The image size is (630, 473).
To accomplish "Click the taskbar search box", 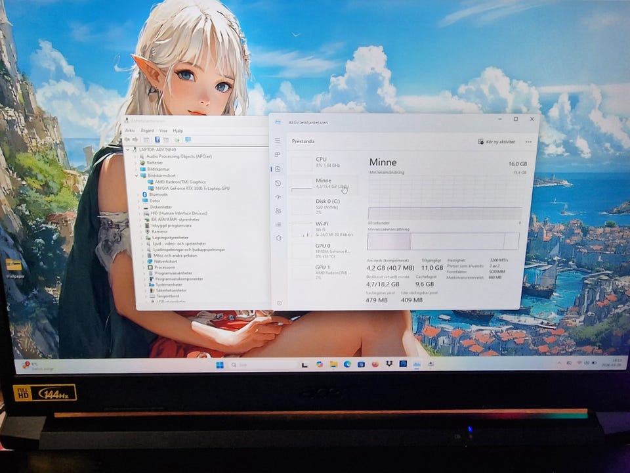I will tap(262, 365).
